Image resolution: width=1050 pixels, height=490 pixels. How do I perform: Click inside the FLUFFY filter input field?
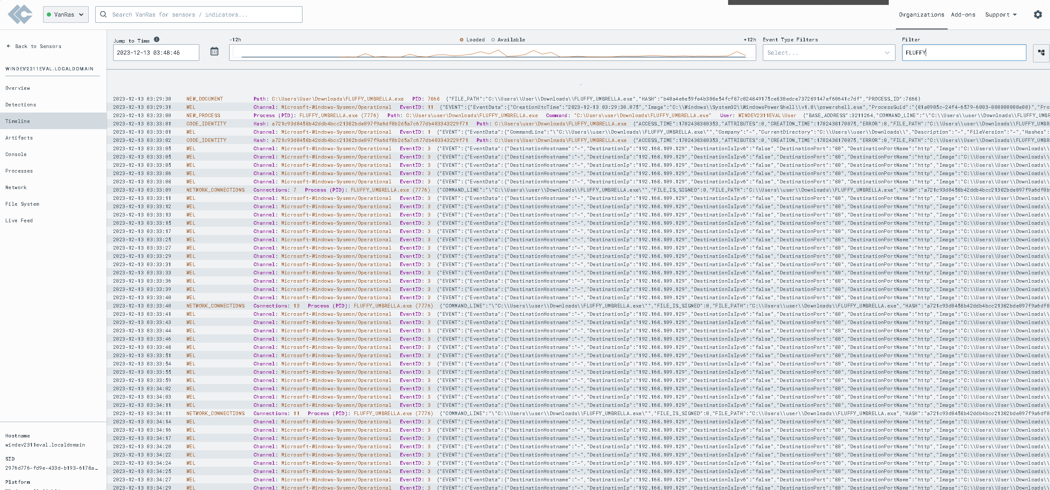tap(964, 53)
